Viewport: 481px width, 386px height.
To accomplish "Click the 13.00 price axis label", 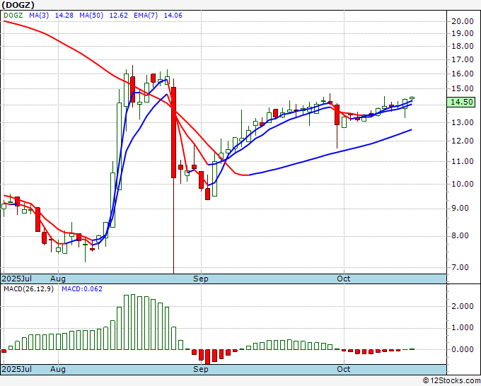I will pos(463,122).
